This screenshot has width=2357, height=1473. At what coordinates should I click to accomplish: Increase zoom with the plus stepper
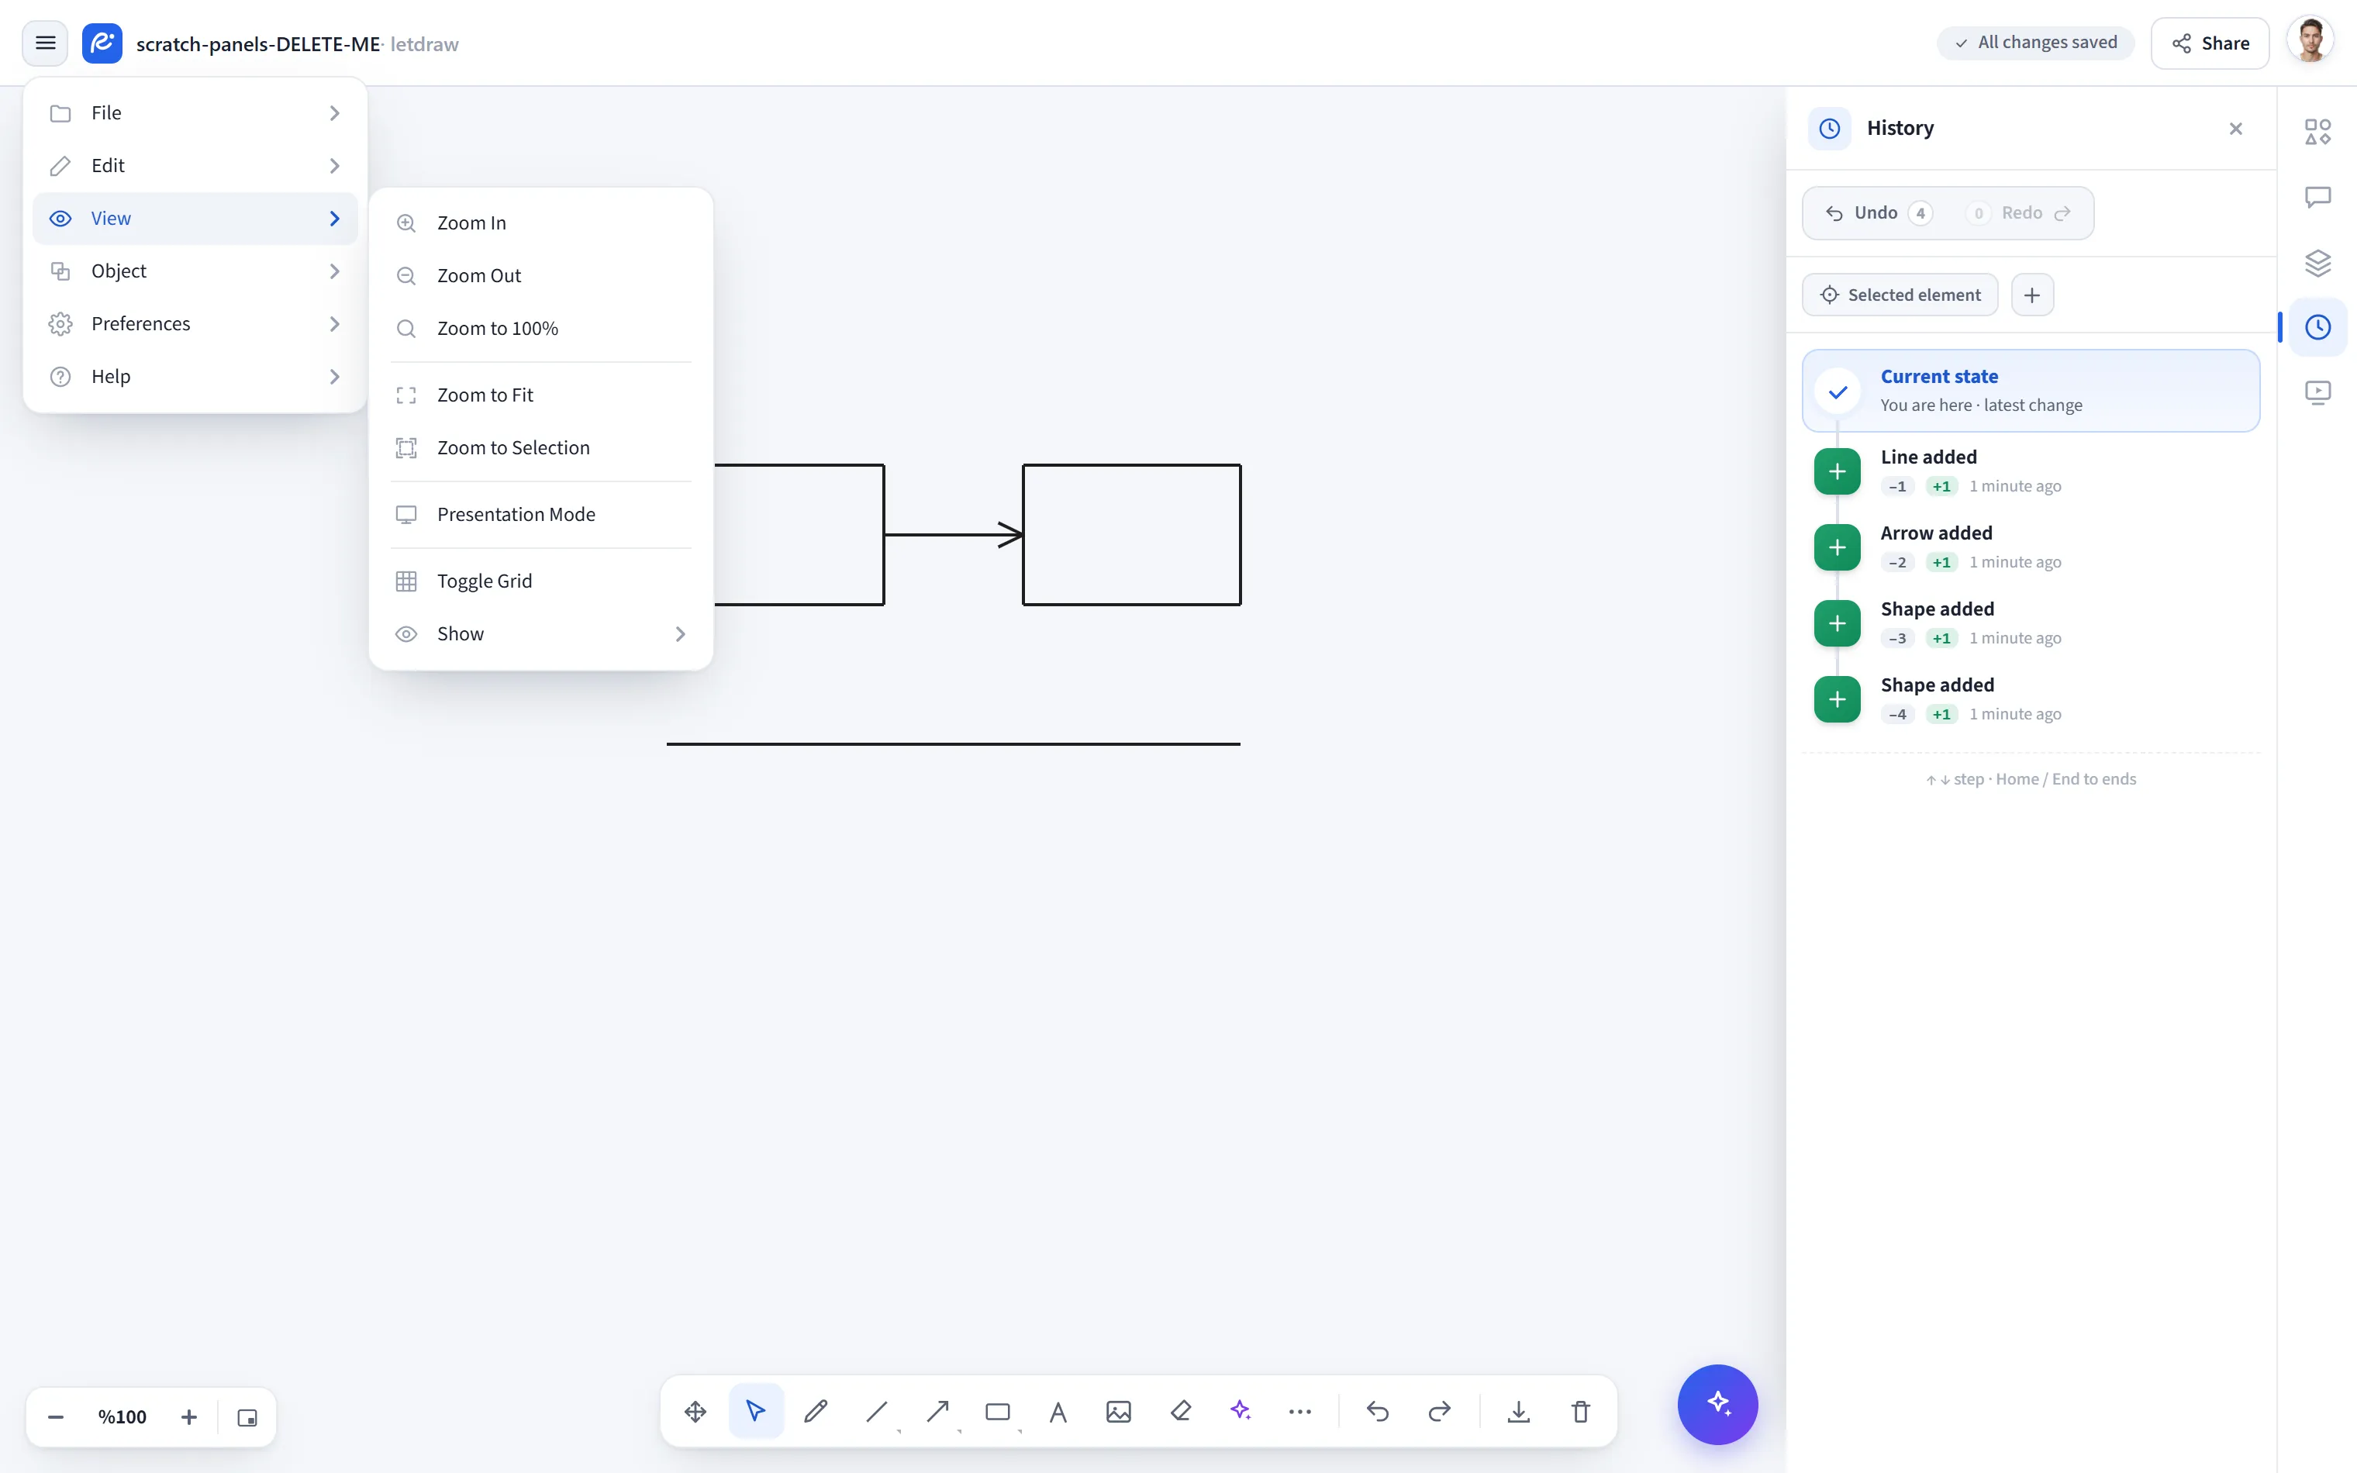[189, 1417]
